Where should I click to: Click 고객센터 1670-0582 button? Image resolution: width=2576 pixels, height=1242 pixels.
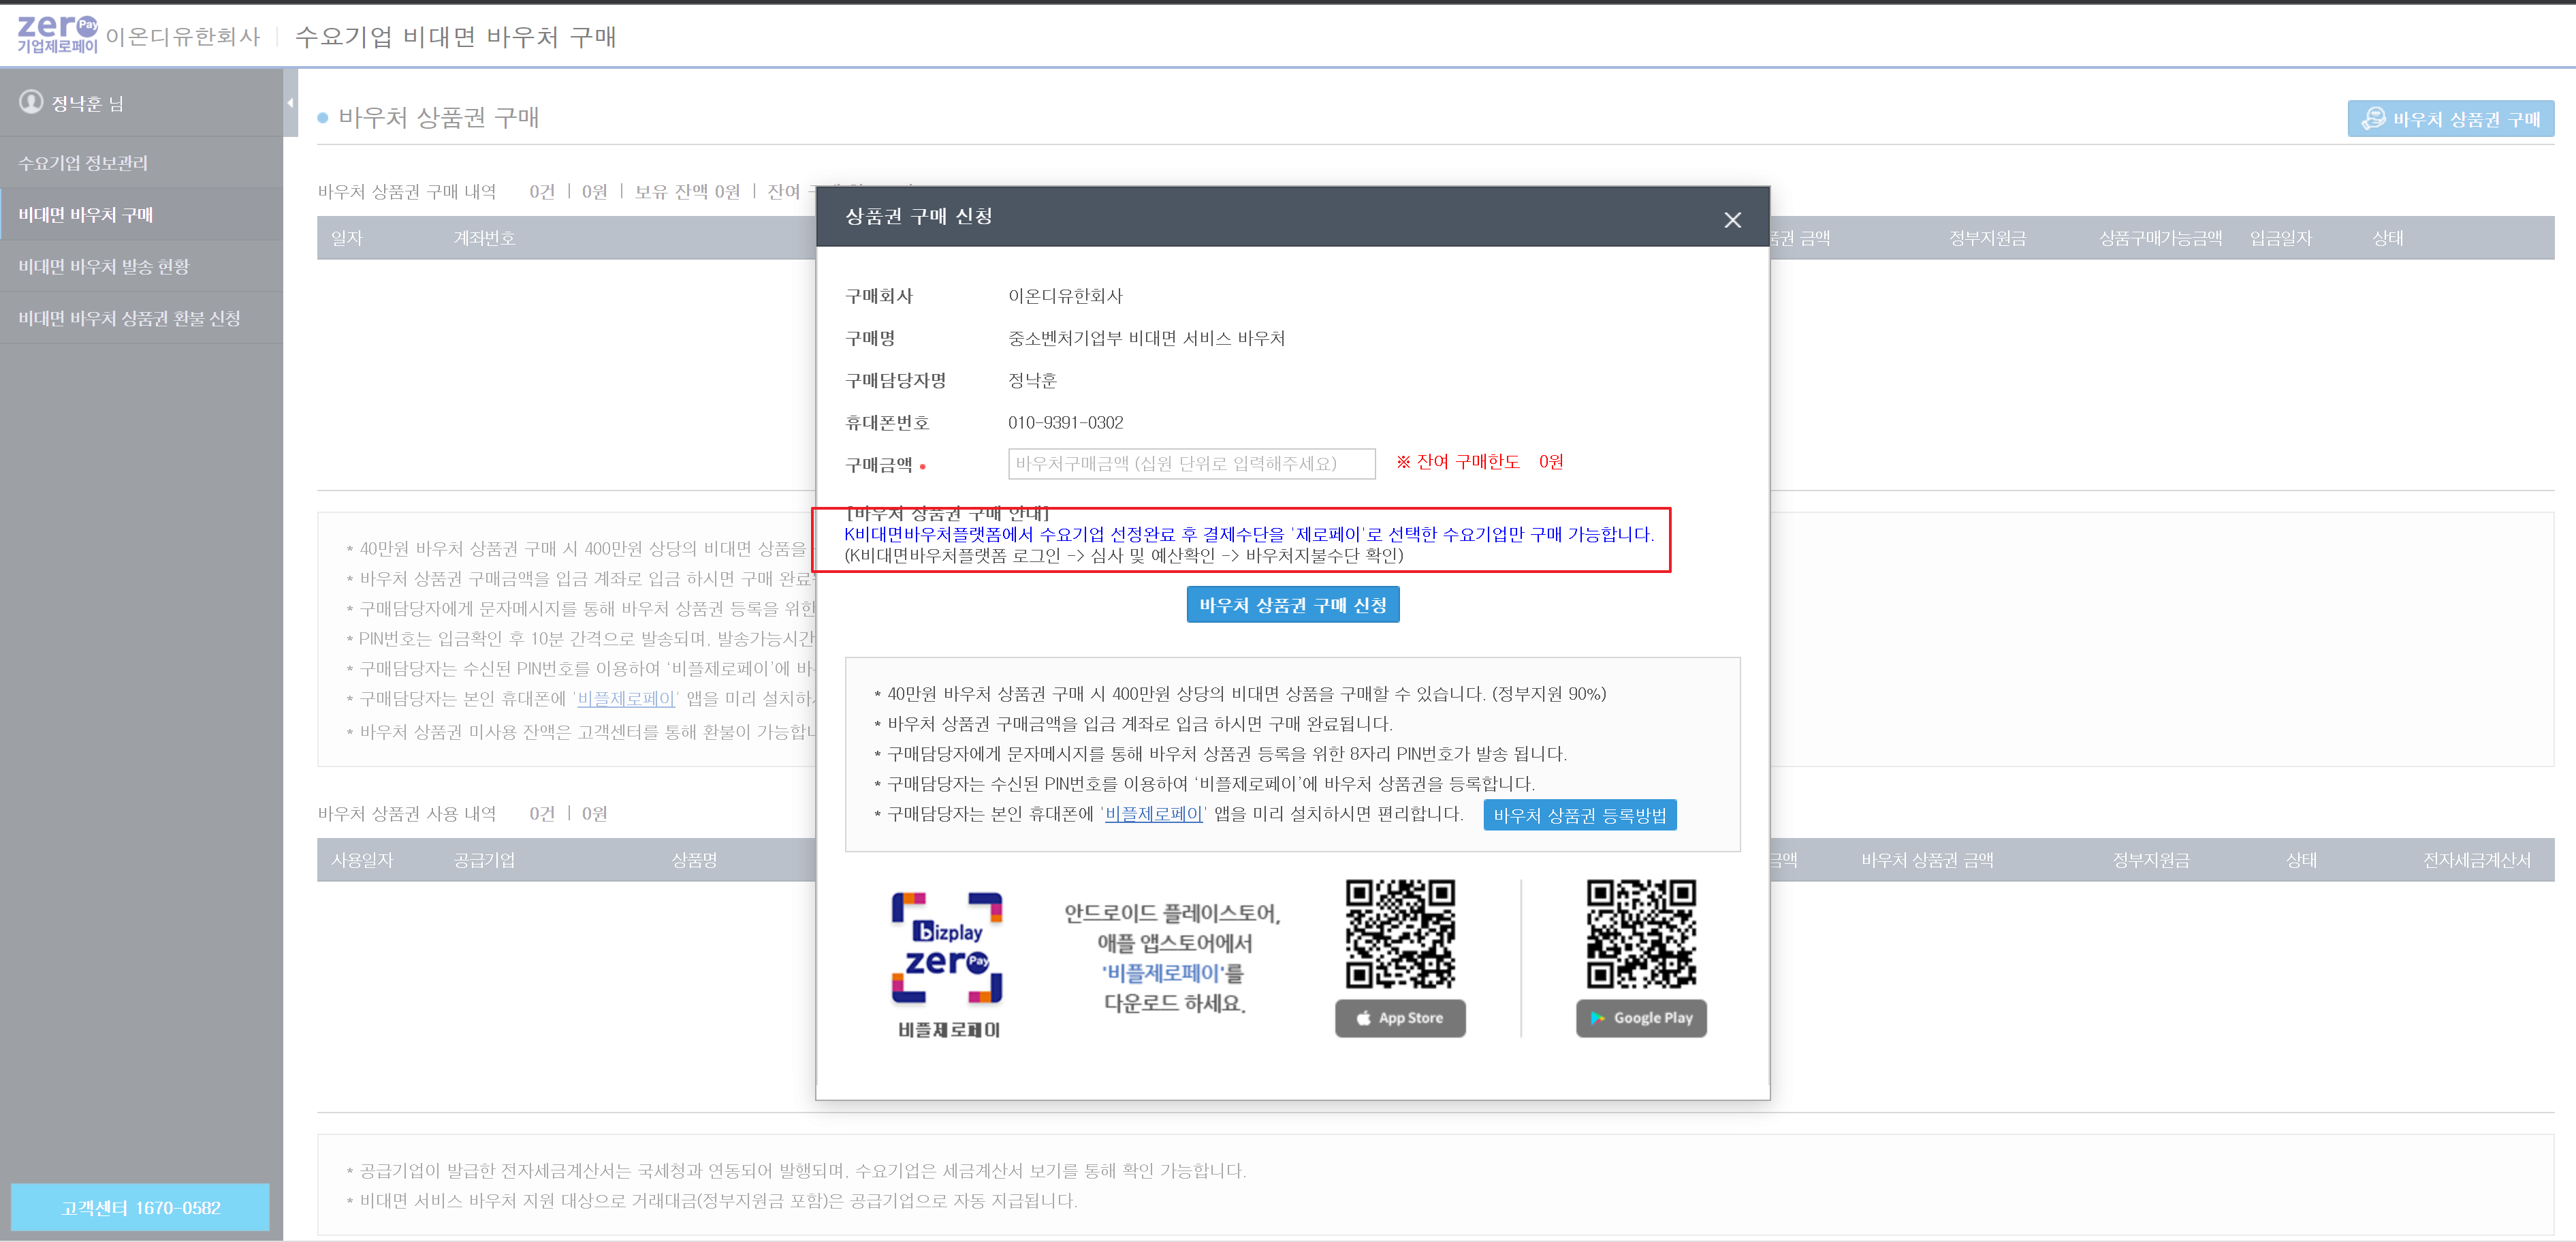click(140, 1207)
